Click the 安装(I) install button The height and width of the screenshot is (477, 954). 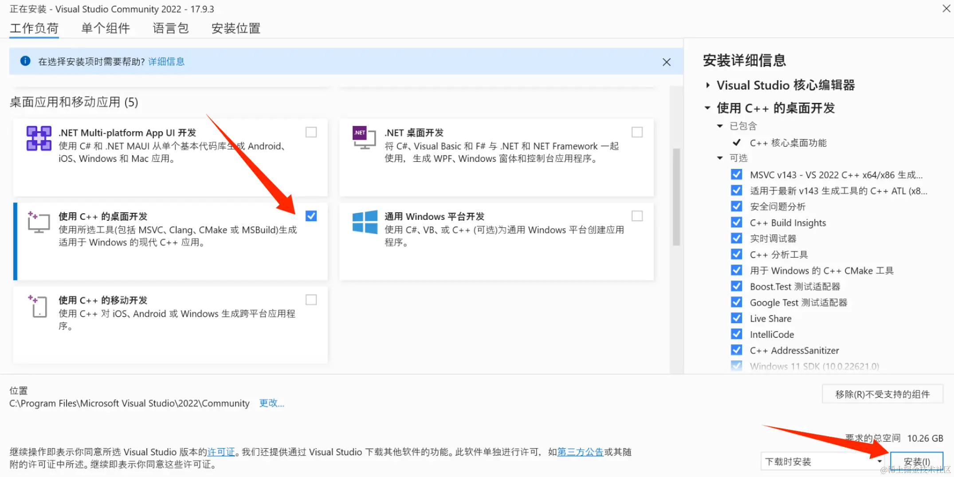(x=917, y=461)
